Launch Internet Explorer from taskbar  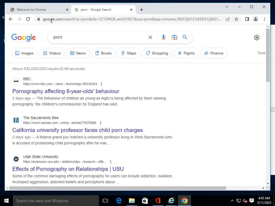171,201
